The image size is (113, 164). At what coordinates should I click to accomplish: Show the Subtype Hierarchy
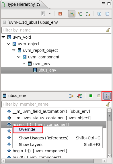tap(88, 14)
